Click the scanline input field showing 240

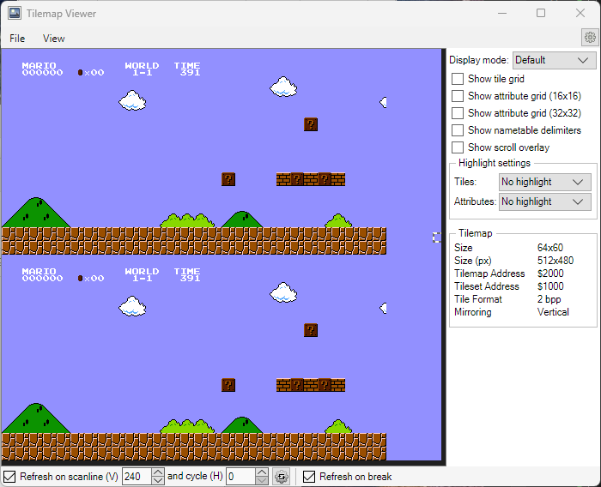pyautogui.click(x=137, y=477)
